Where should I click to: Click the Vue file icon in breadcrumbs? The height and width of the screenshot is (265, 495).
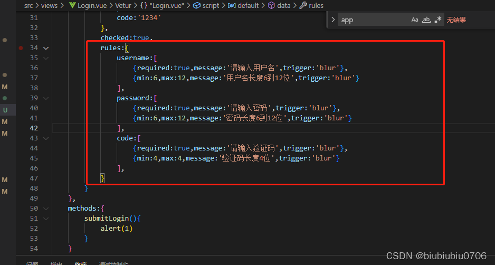coord(73,5)
